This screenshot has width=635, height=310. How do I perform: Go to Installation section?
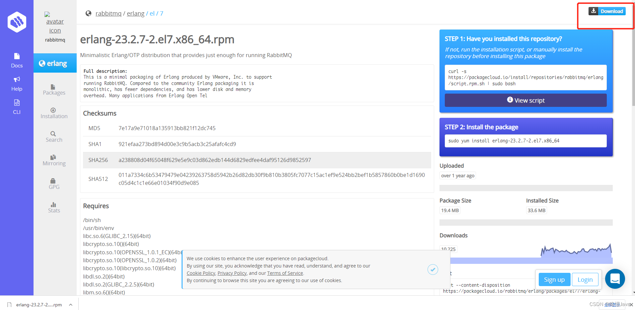pos(54,113)
